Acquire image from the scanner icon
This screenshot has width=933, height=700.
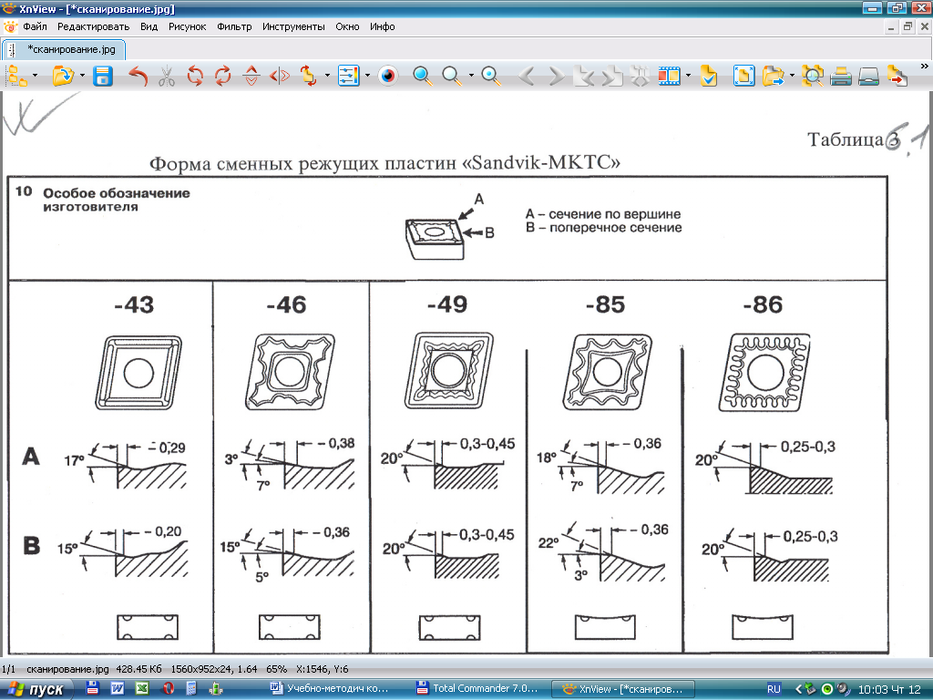tap(869, 77)
